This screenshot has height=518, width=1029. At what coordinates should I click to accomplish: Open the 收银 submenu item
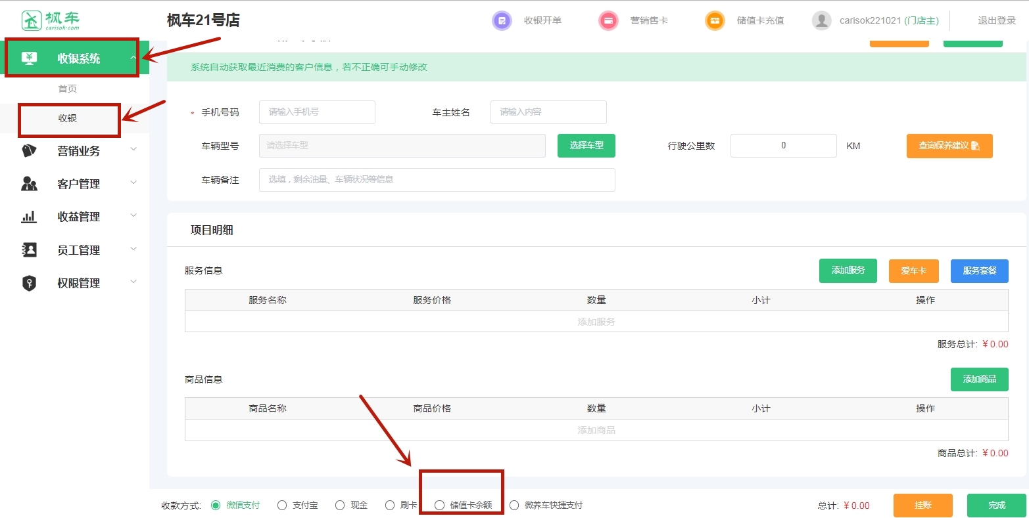pos(68,118)
